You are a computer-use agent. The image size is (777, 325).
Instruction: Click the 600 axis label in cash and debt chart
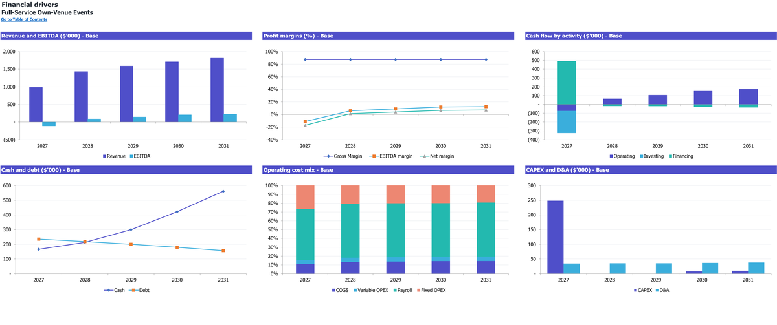click(6, 185)
